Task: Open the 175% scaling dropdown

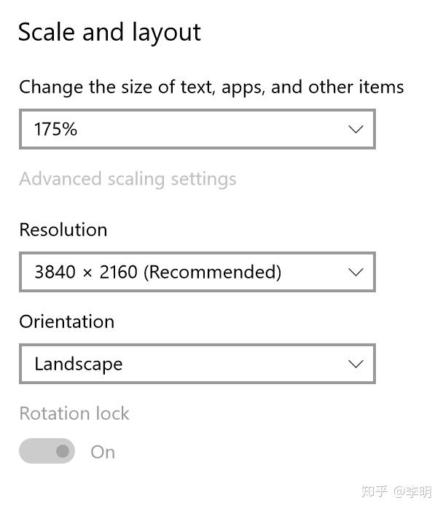Action: pos(197,129)
